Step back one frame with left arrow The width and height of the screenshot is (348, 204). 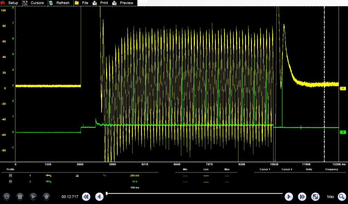99,197
